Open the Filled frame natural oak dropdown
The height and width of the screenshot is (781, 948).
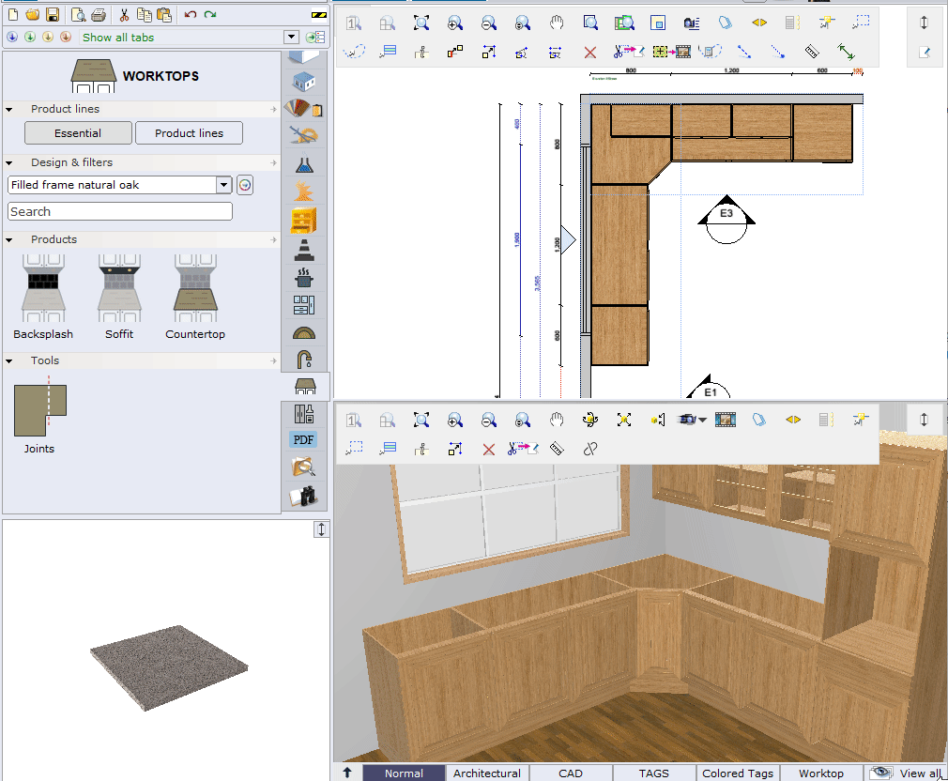tap(223, 184)
